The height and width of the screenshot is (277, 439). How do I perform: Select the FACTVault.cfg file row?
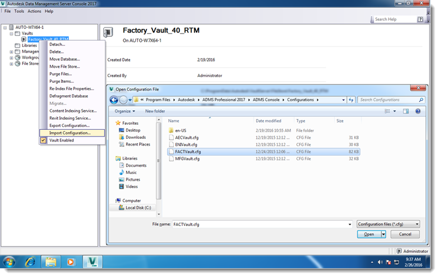[264, 152]
